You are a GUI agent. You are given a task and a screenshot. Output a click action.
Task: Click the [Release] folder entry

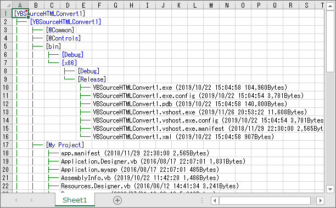coord(92,79)
